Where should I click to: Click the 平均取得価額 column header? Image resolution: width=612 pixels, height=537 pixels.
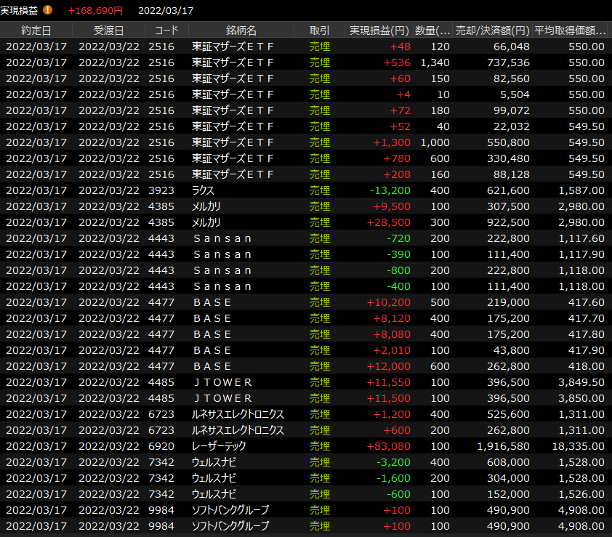click(571, 30)
